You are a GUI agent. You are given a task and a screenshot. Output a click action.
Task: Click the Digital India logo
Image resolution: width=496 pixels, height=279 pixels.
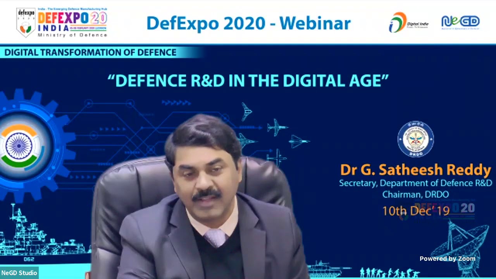[408, 22]
